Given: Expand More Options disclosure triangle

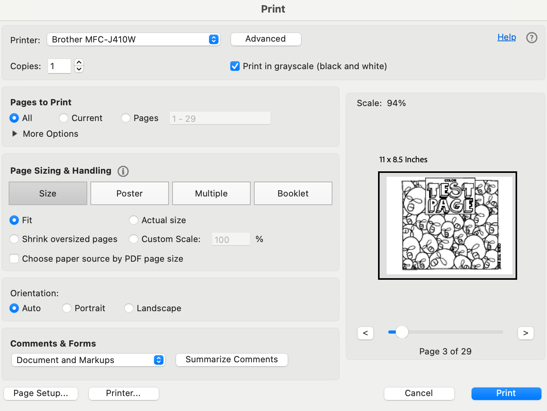Looking at the screenshot, I should tap(15, 134).
